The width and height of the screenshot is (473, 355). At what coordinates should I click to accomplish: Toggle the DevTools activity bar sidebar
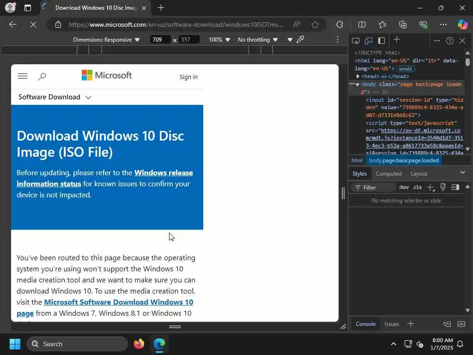(382, 41)
